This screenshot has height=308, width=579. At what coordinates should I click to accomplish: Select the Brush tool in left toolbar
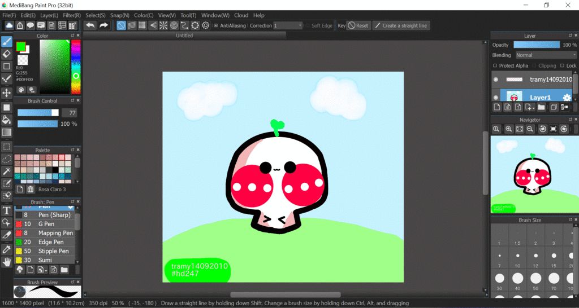pyautogui.click(x=7, y=42)
